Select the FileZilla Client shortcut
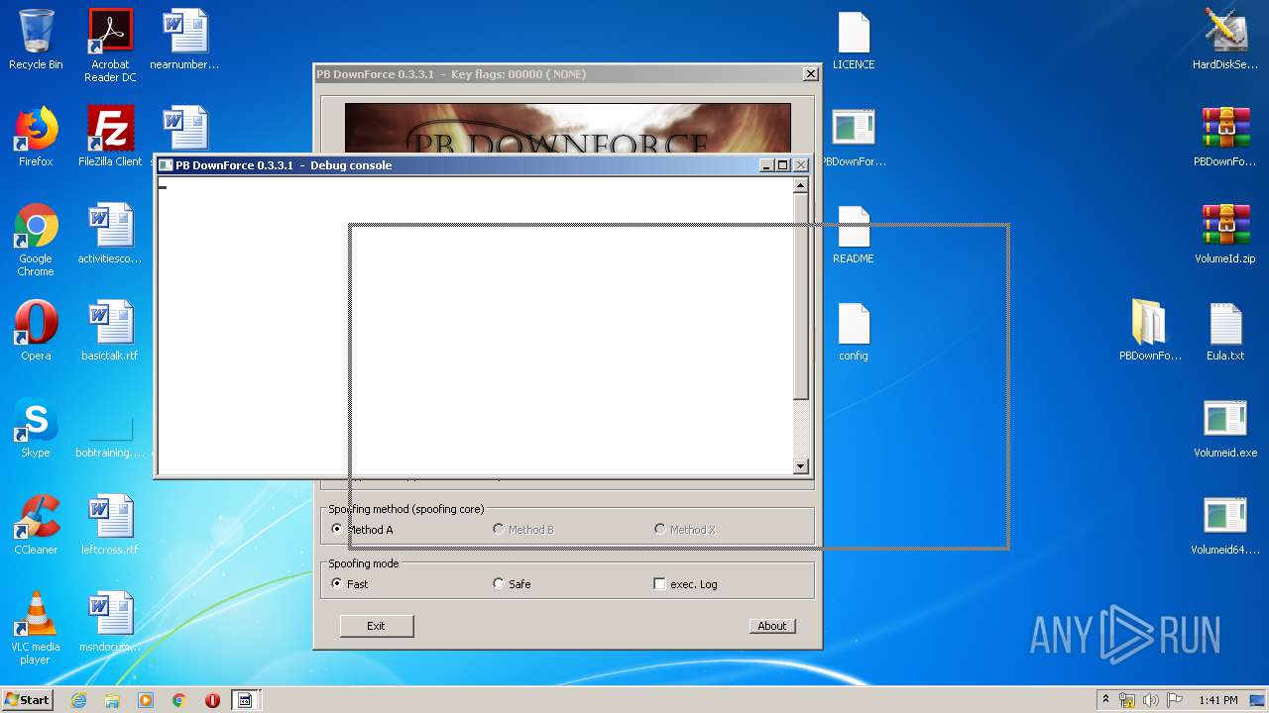Screen dimensions: 1269x713 110,137
